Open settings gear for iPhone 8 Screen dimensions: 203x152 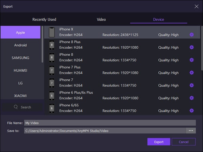point(191,60)
